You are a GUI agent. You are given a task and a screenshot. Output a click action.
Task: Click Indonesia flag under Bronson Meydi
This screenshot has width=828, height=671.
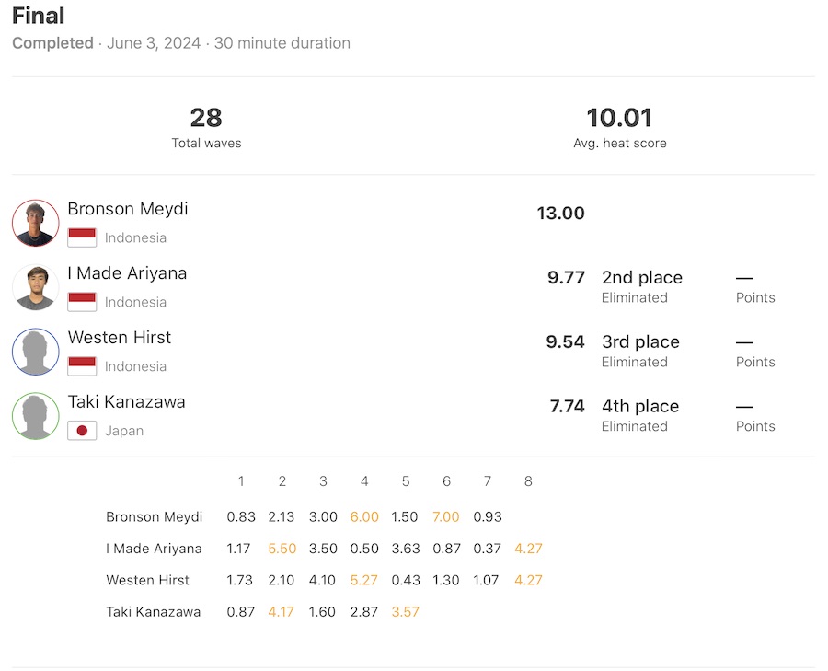coord(82,237)
